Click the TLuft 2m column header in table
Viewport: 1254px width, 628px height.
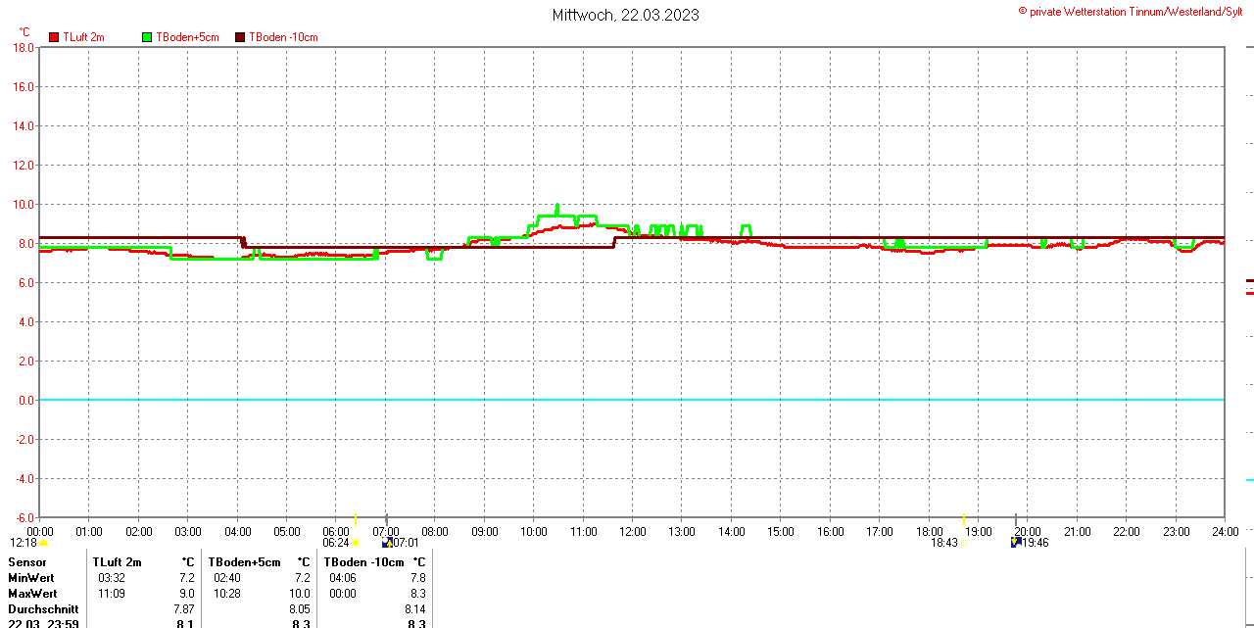pyautogui.click(x=117, y=562)
